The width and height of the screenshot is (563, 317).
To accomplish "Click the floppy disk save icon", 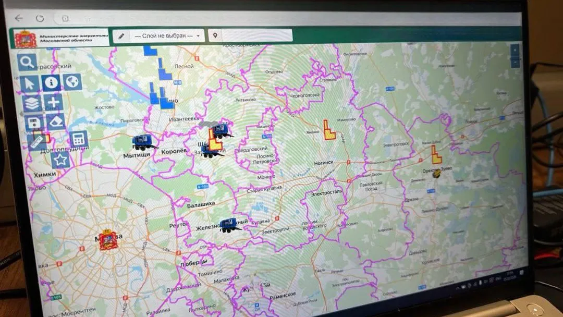I will [x=34, y=124].
